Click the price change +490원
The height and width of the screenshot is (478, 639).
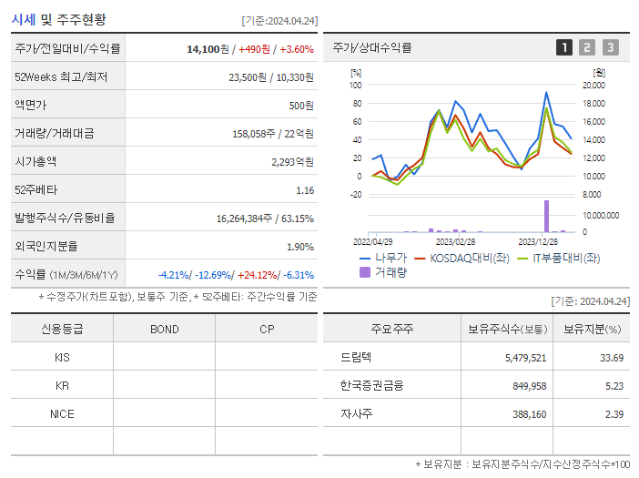tap(254, 49)
